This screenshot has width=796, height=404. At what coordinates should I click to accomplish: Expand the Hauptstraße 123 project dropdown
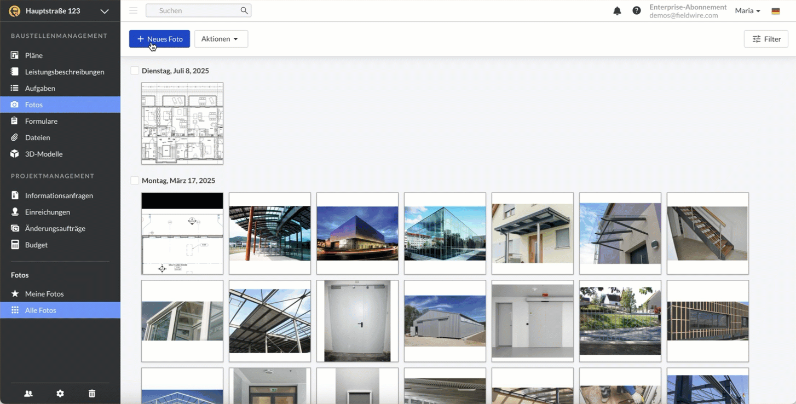(x=104, y=11)
